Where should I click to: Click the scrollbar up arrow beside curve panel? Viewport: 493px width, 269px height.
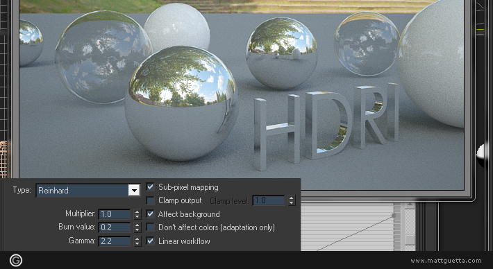410,206
